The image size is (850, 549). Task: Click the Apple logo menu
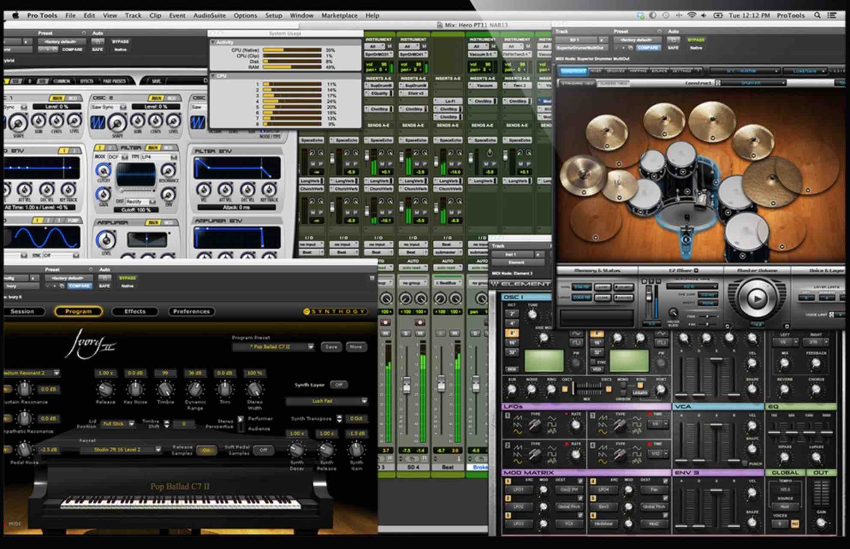15,15
